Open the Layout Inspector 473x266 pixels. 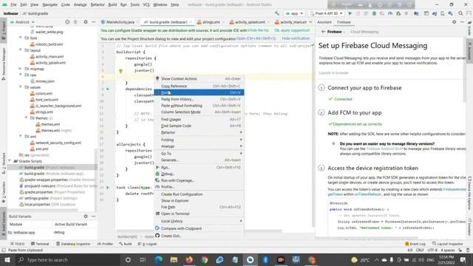point(447,244)
